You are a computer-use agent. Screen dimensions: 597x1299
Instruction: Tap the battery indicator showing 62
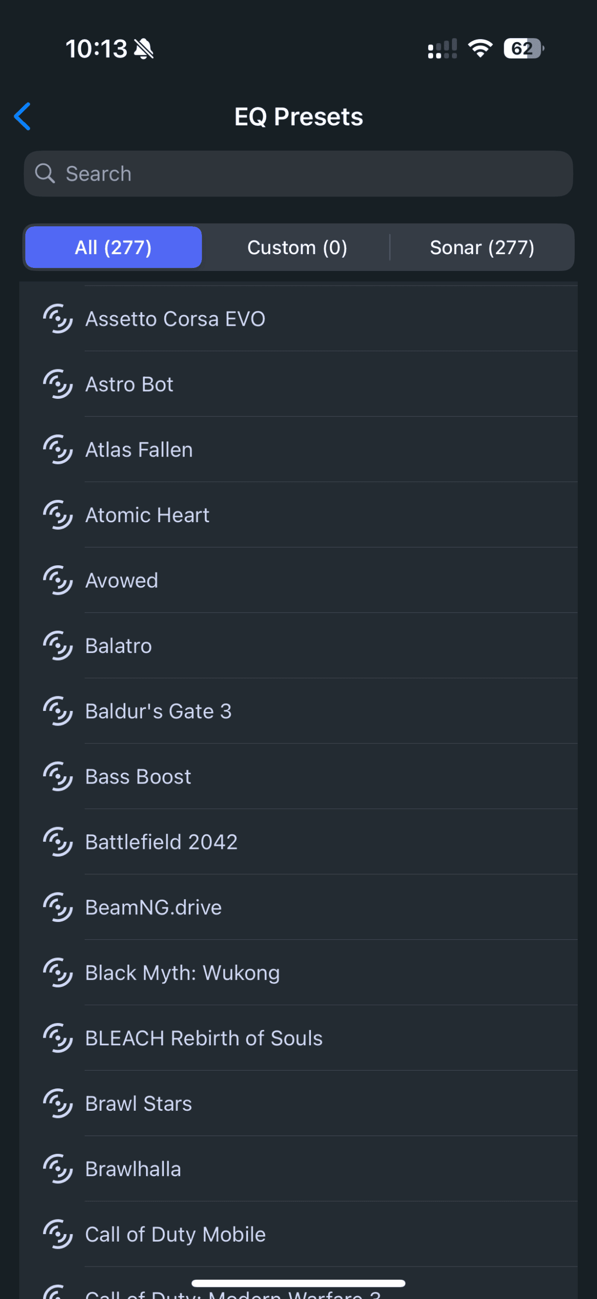pos(524,49)
